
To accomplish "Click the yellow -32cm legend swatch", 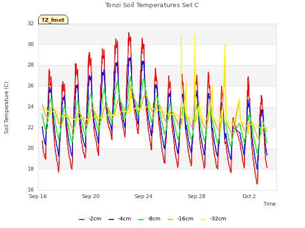I will tap(203, 219).
